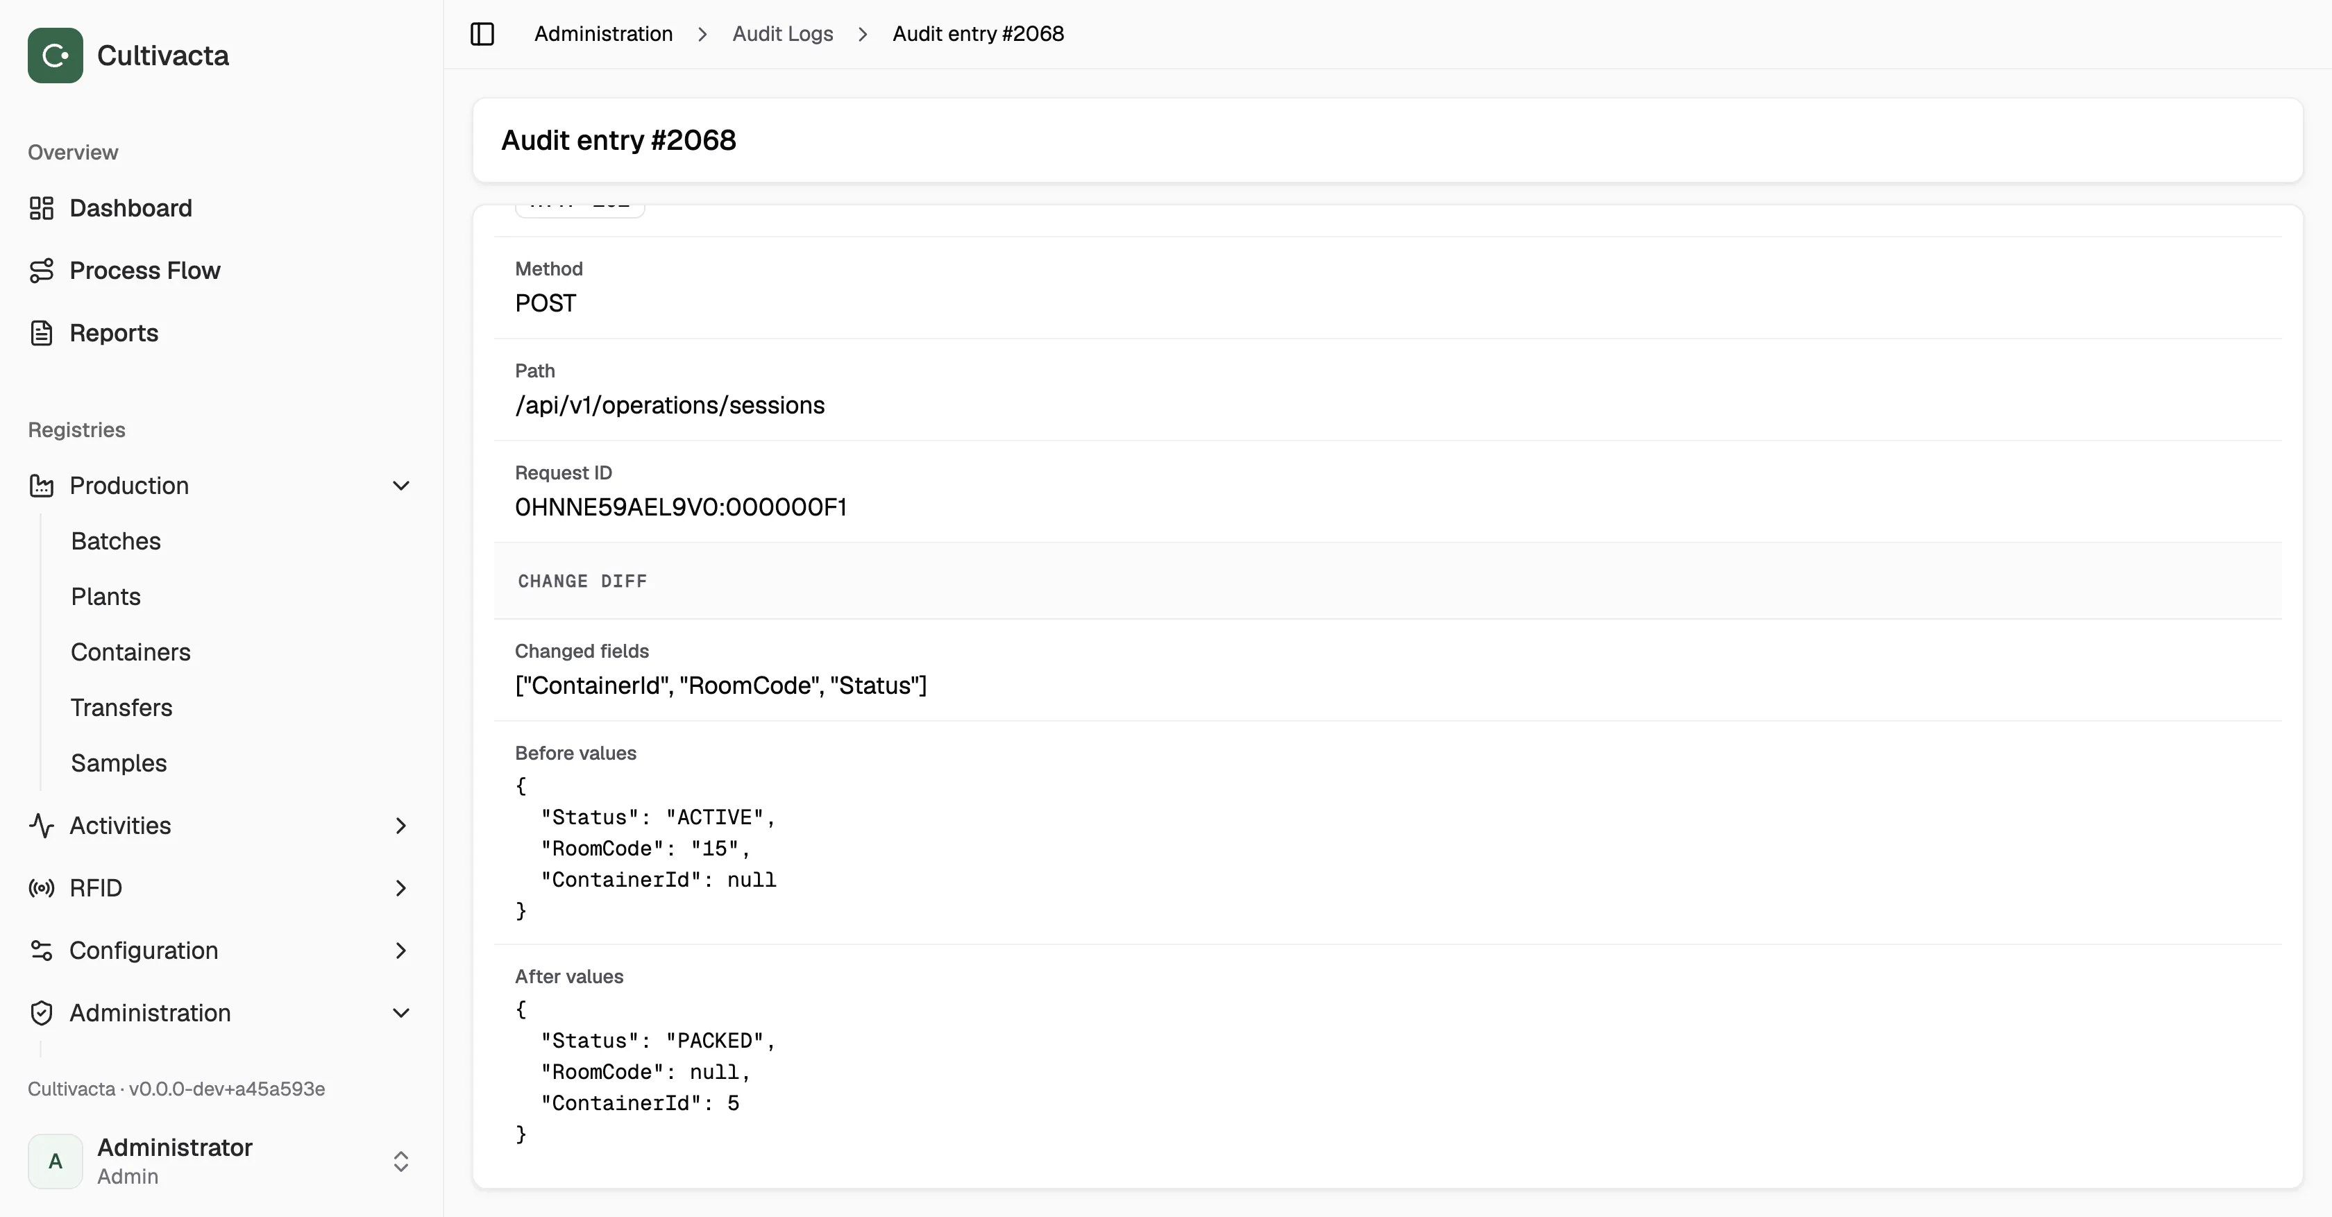Screen dimensions: 2332x1217
Task: Click the Administrator avatar letter A
Action: [56, 1161]
